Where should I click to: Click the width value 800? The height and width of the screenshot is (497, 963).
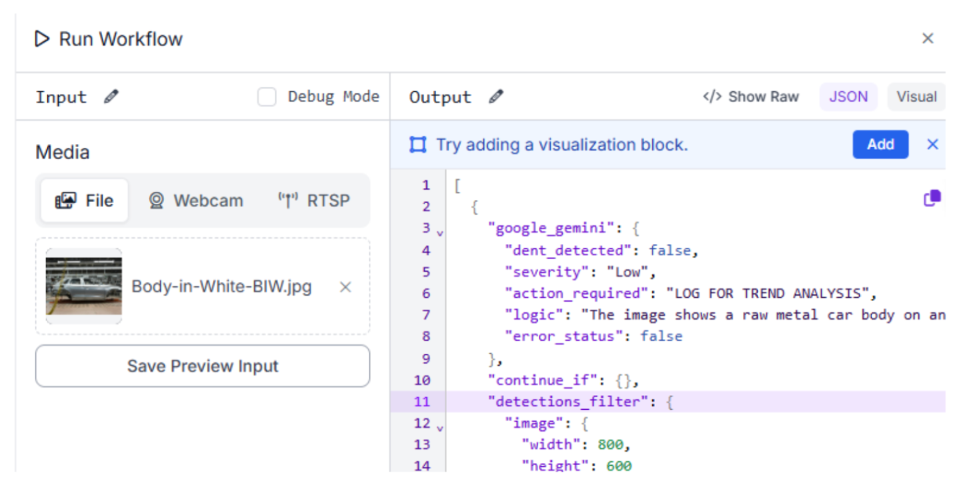pos(610,444)
